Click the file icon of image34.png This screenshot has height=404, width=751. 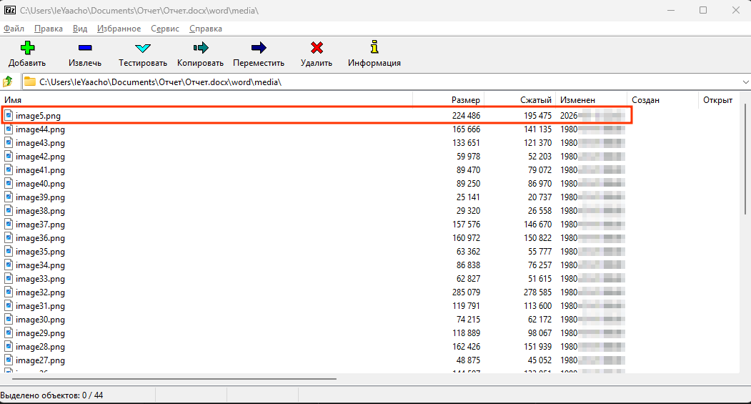(9, 265)
